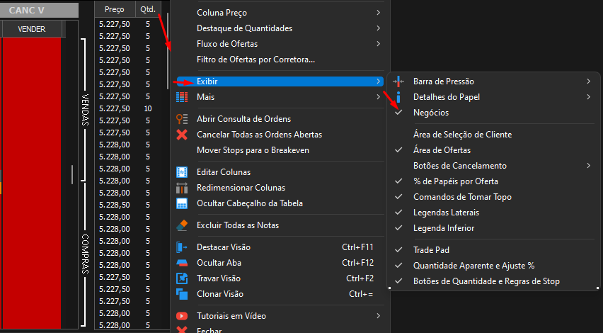This screenshot has height=333, width=603.
Task: Click the CANC V button
Action: click(38, 10)
